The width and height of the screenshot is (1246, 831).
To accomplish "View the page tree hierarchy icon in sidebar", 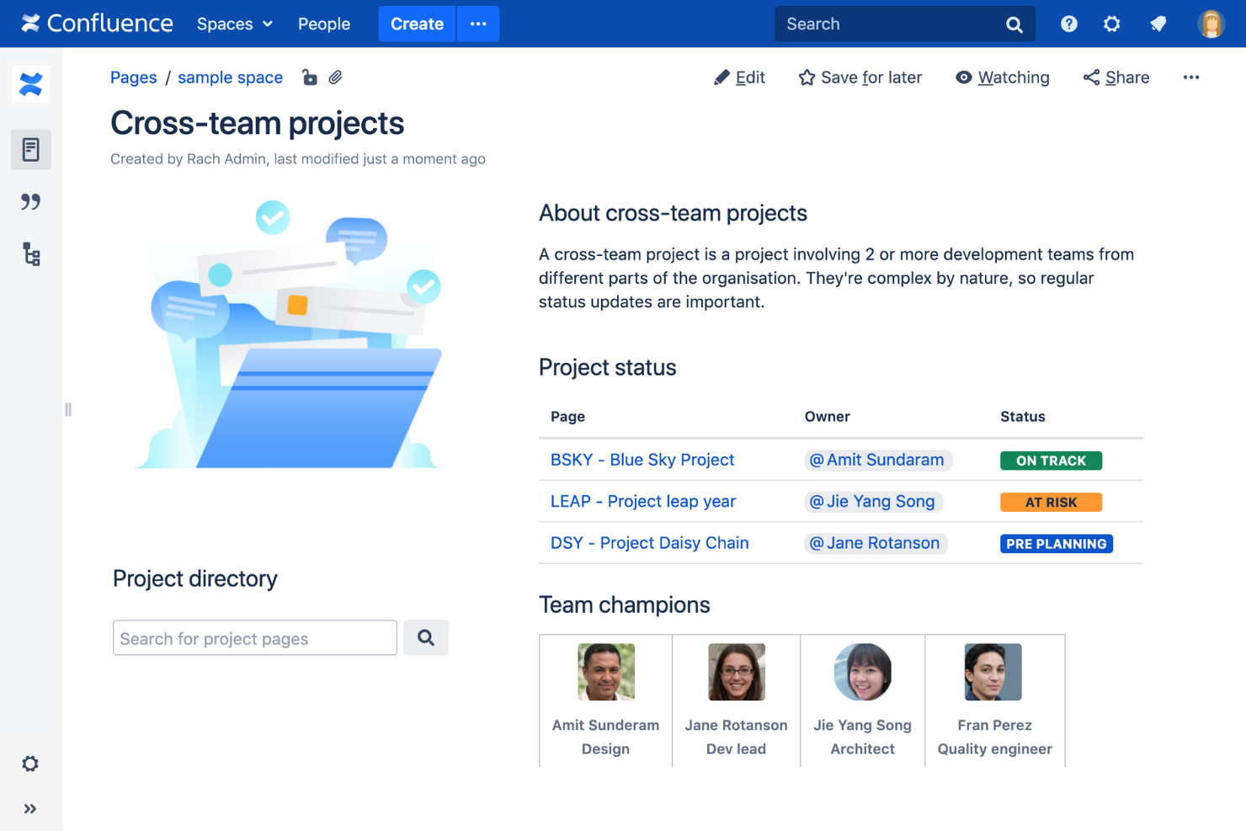I will [30, 254].
